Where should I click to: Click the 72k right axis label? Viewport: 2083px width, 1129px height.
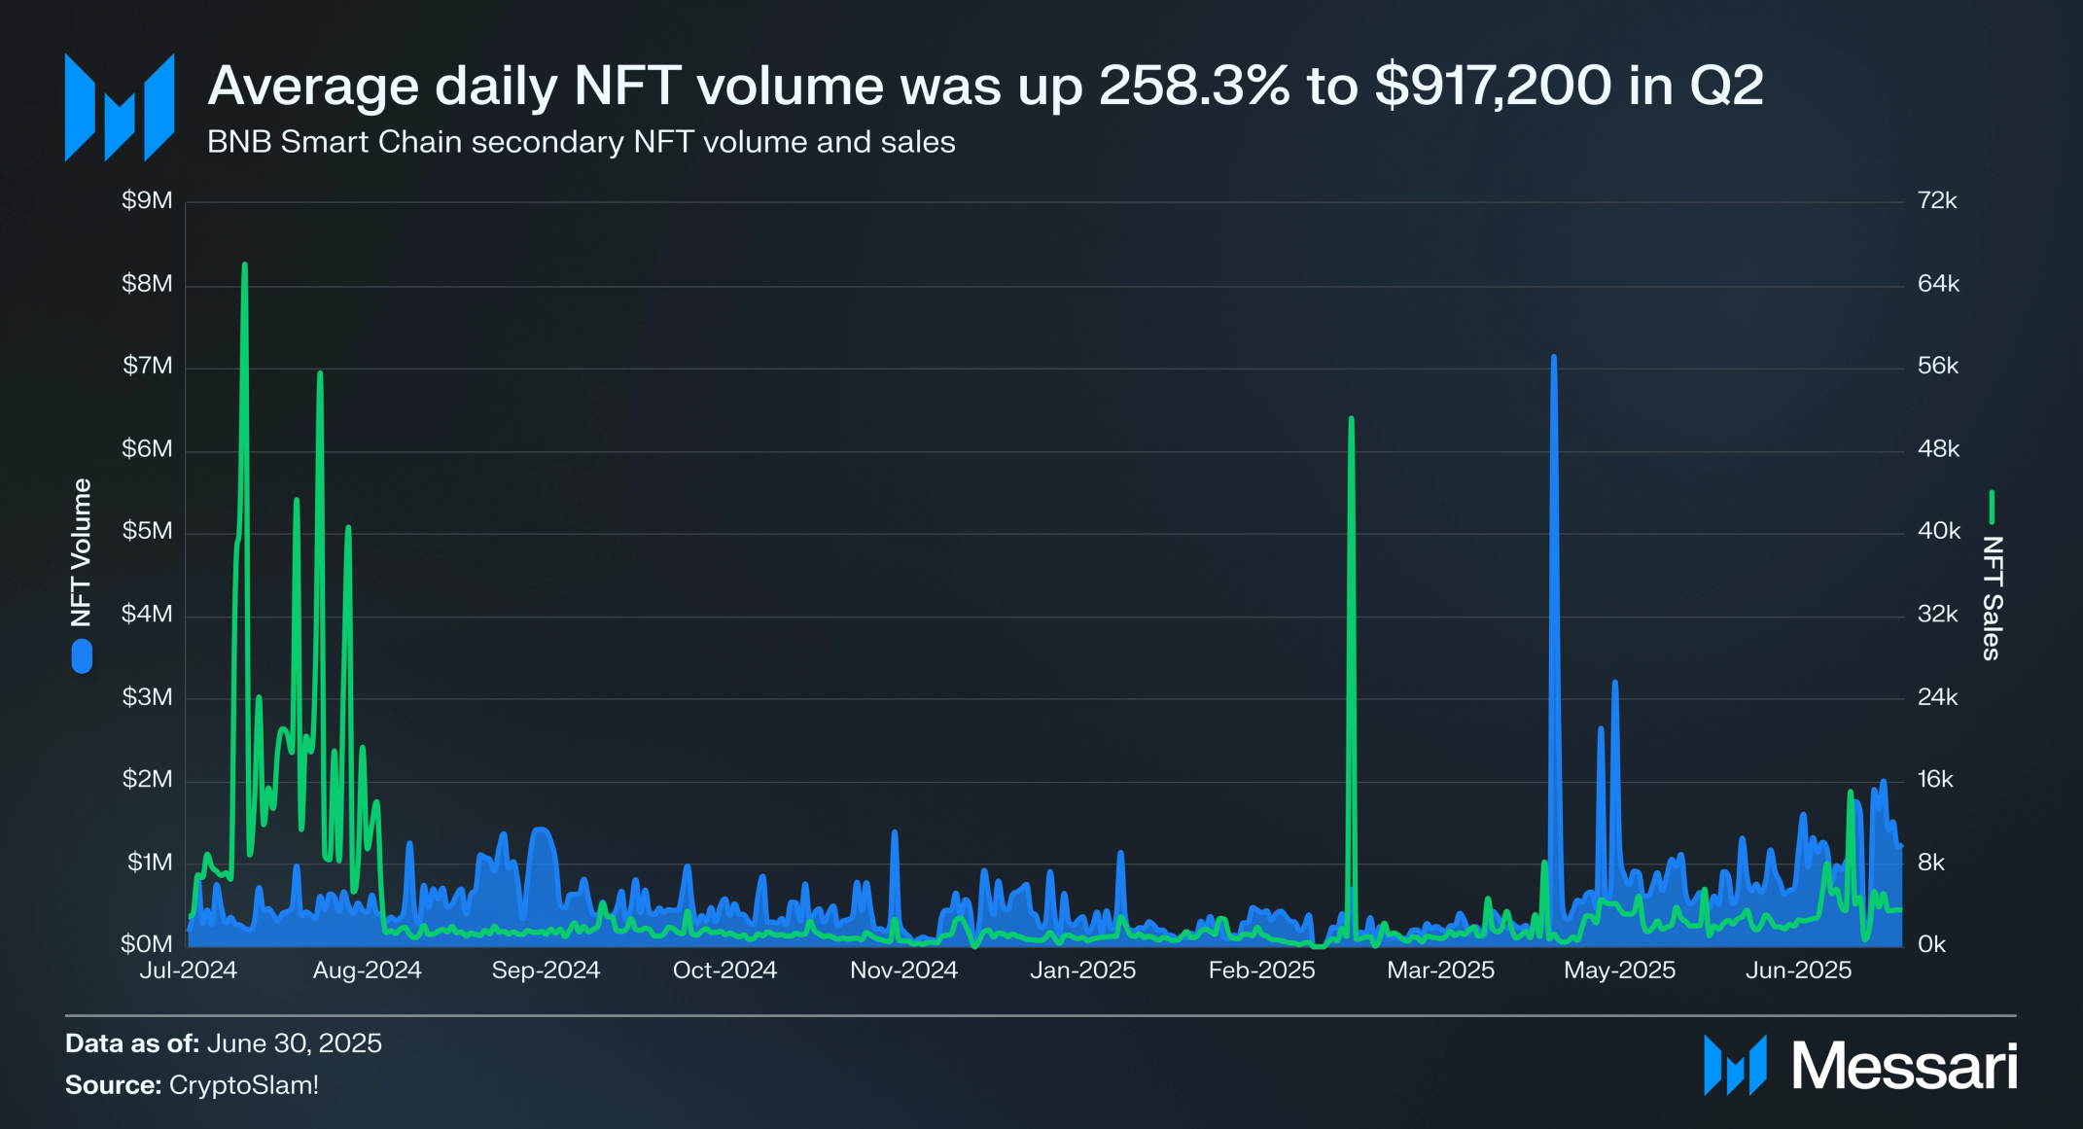point(1936,200)
